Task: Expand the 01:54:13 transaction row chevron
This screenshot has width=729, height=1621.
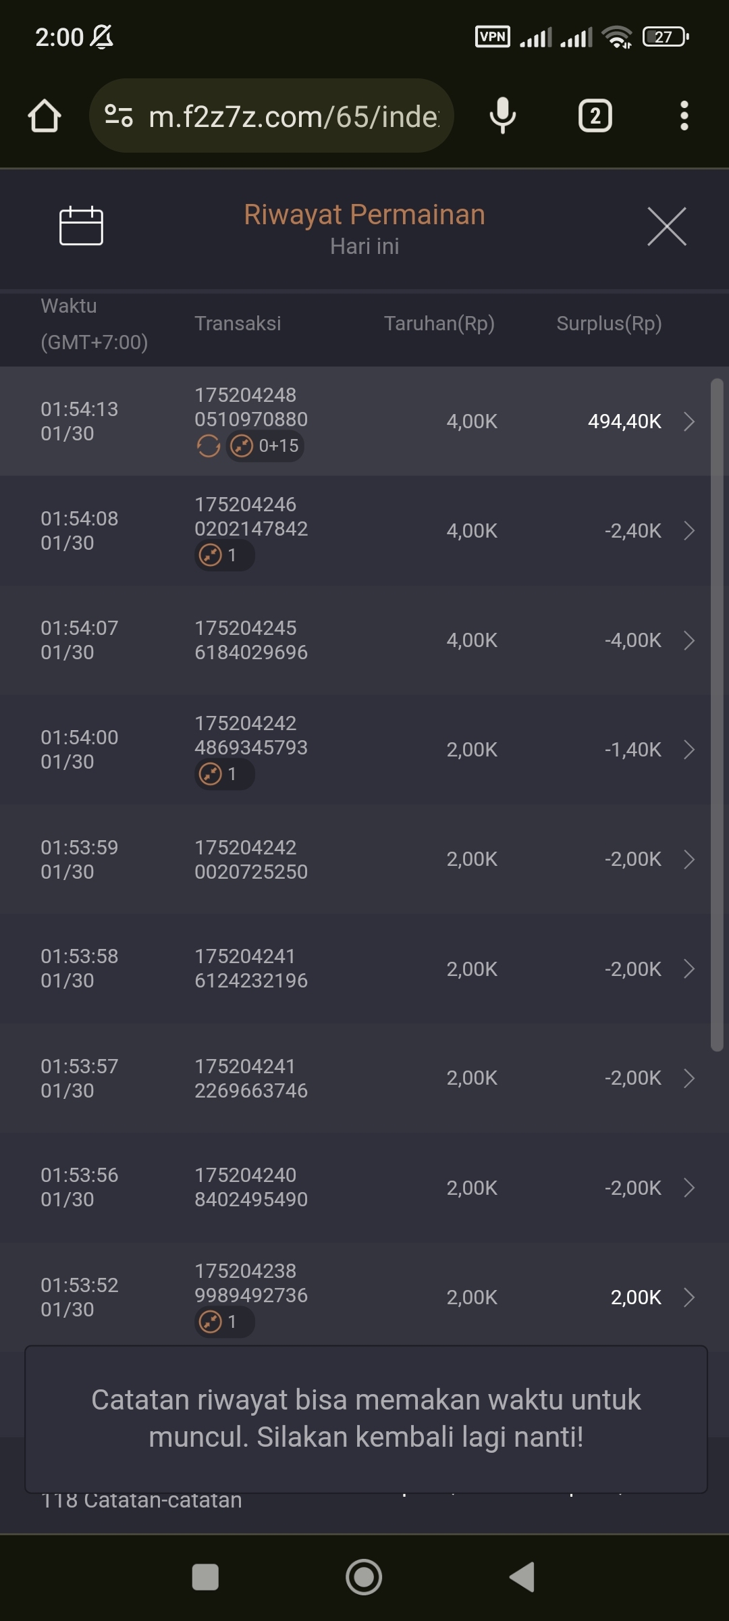Action: coord(688,421)
